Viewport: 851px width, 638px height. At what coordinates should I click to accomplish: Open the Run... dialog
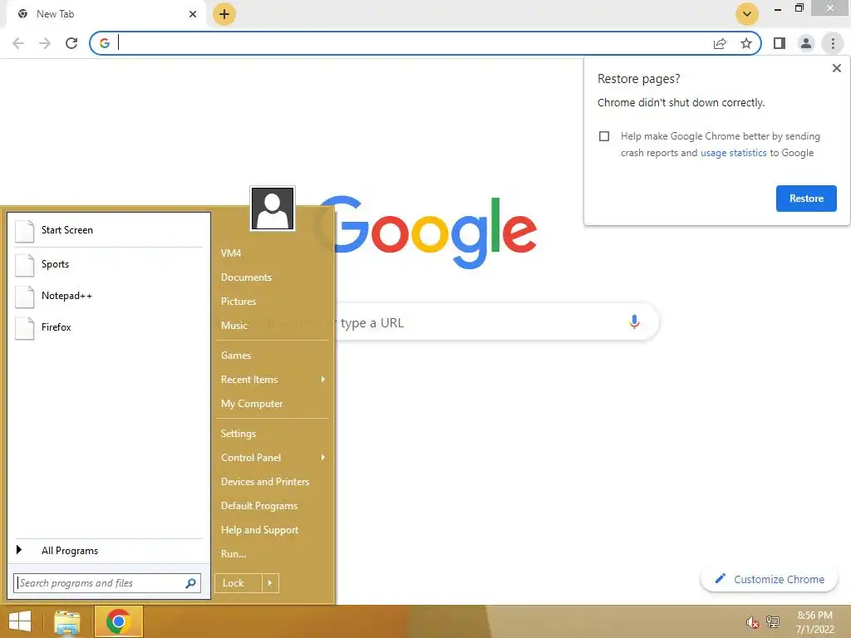[234, 554]
